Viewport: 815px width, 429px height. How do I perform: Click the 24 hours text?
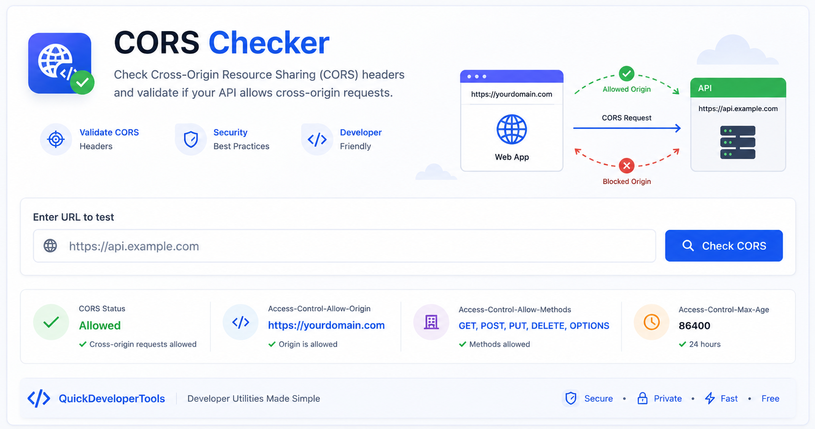pyautogui.click(x=705, y=344)
